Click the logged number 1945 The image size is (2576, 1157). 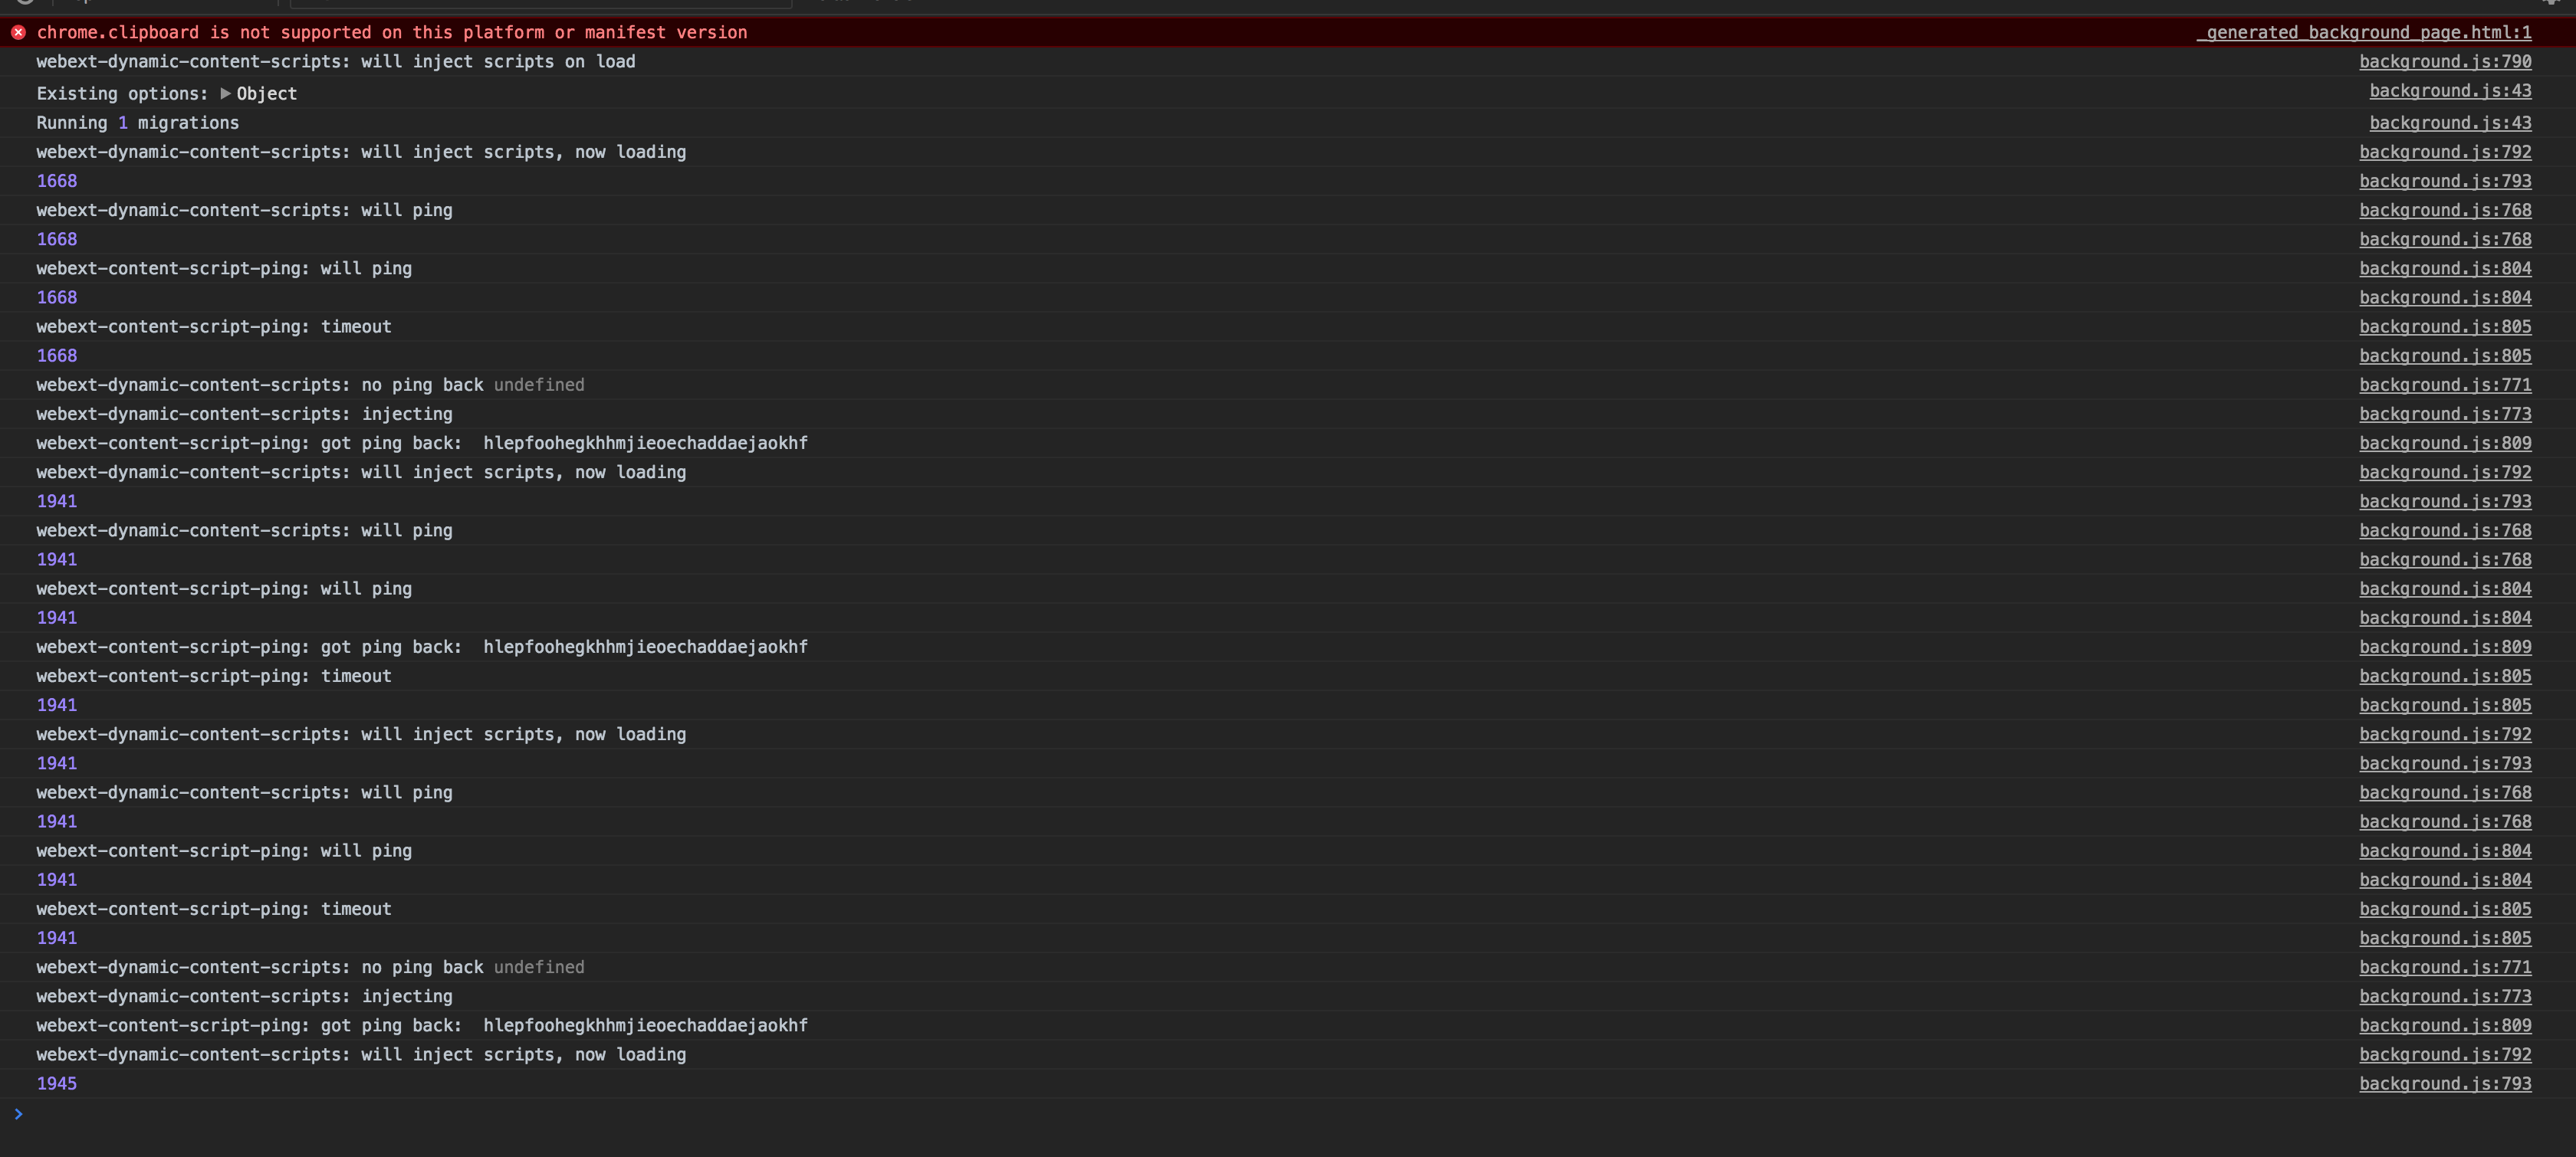(x=57, y=1084)
